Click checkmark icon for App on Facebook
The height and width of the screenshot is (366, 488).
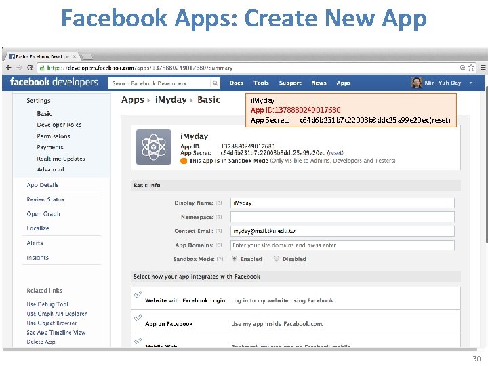138,318
